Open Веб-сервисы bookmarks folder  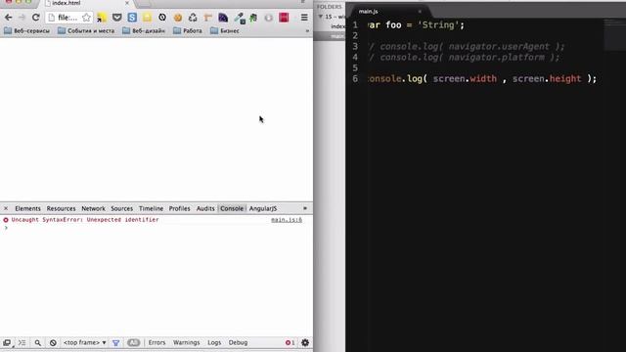click(26, 30)
